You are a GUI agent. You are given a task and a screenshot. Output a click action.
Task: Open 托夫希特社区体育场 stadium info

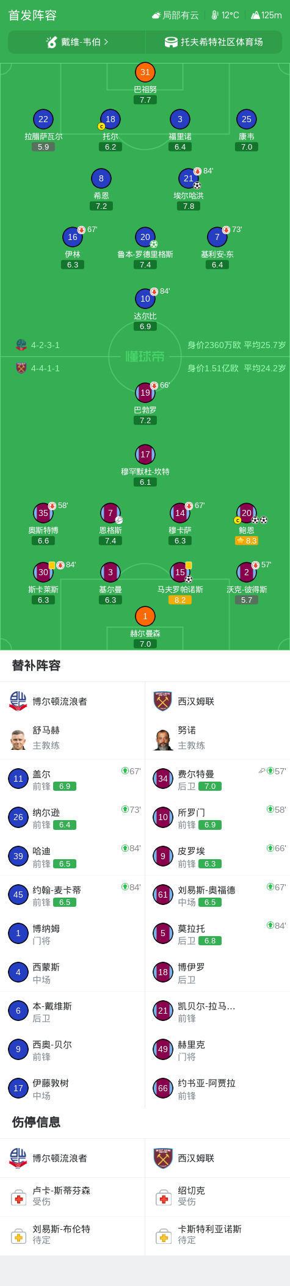pos(214,42)
